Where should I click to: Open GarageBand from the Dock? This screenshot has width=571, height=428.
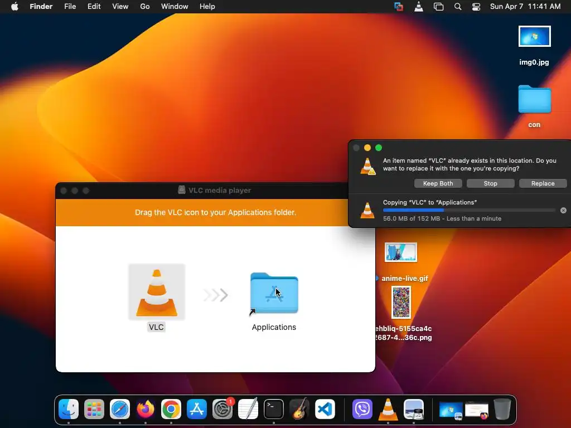(x=299, y=409)
